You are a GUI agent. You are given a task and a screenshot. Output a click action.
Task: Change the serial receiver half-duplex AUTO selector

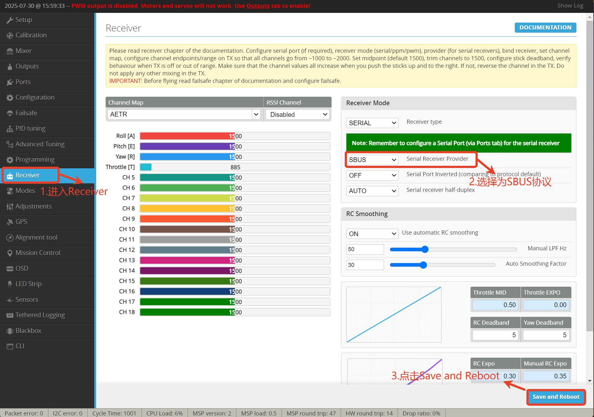tap(372, 191)
